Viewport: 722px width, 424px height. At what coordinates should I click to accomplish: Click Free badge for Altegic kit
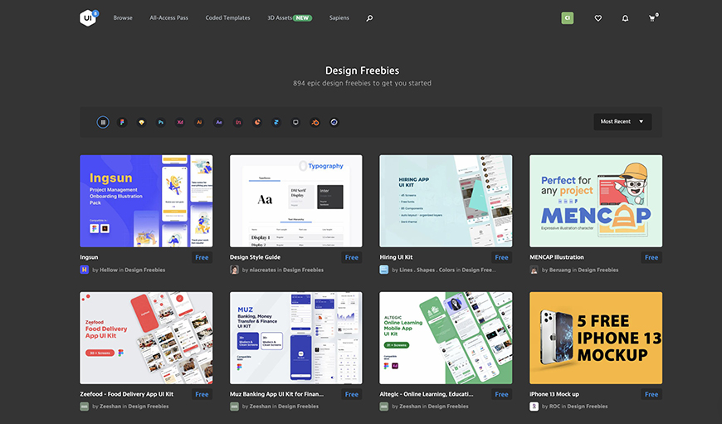501,394
